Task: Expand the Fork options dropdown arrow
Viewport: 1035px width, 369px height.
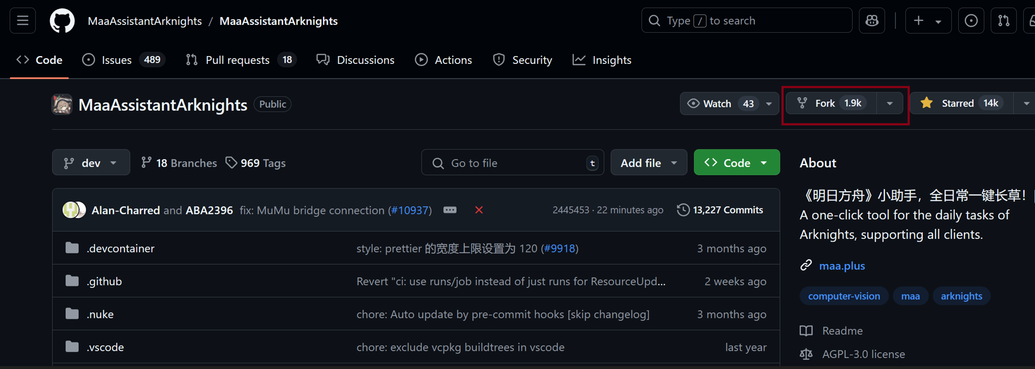Action: point(890,104)
